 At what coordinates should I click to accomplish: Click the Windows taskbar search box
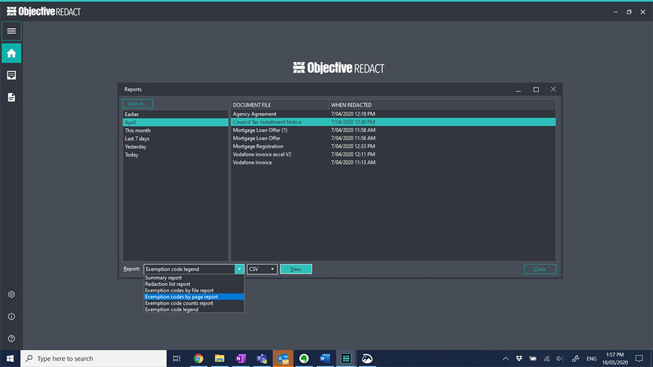click(x=93, y=358)
